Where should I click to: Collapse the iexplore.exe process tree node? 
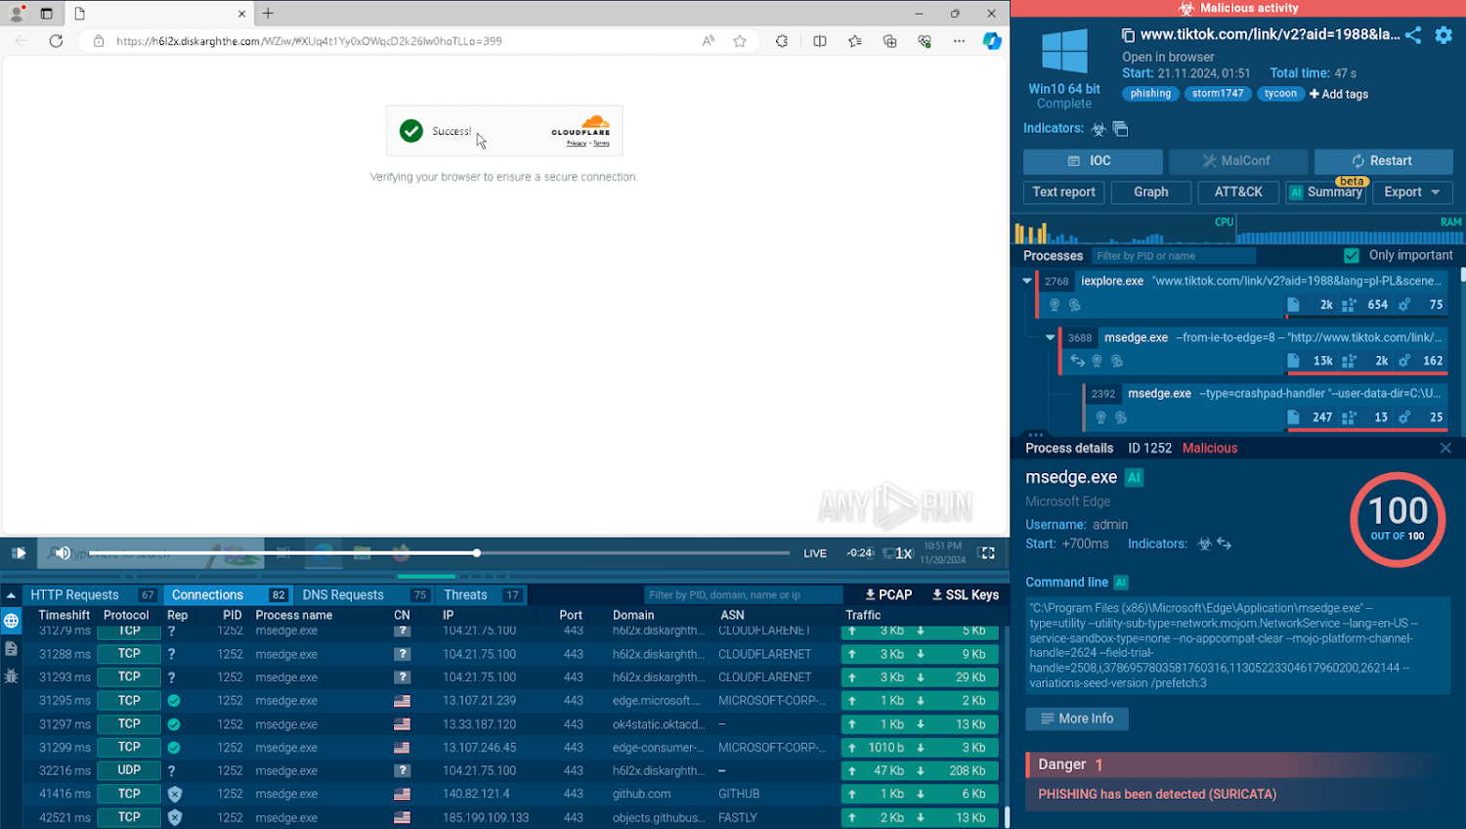[x=1027, y=281]
